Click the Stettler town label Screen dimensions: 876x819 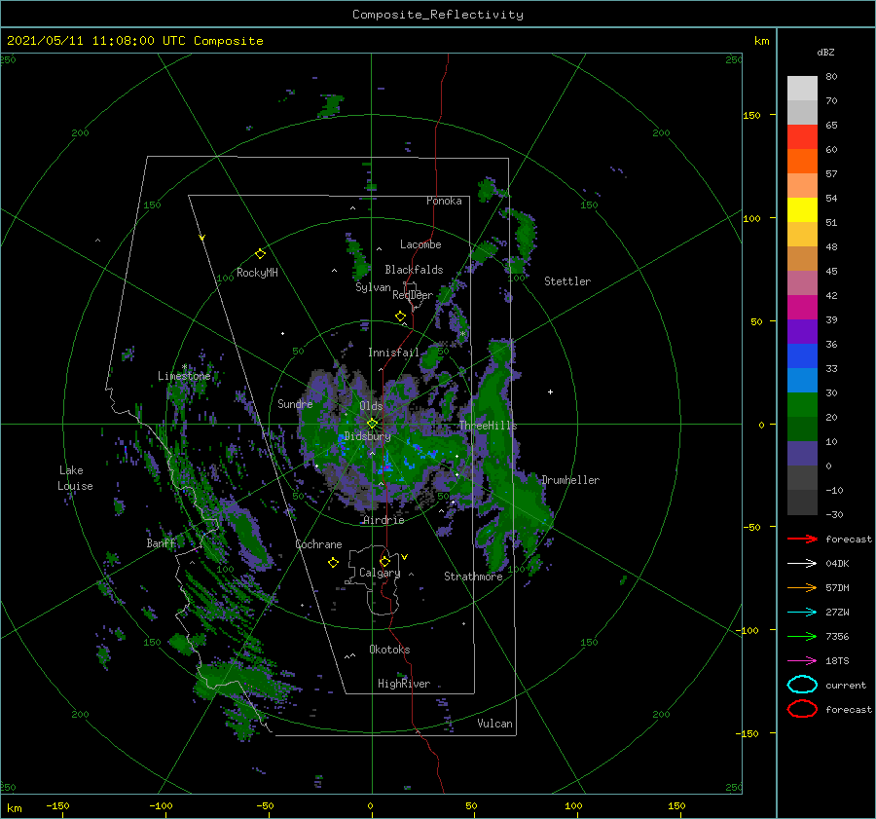tap(567, 281)
